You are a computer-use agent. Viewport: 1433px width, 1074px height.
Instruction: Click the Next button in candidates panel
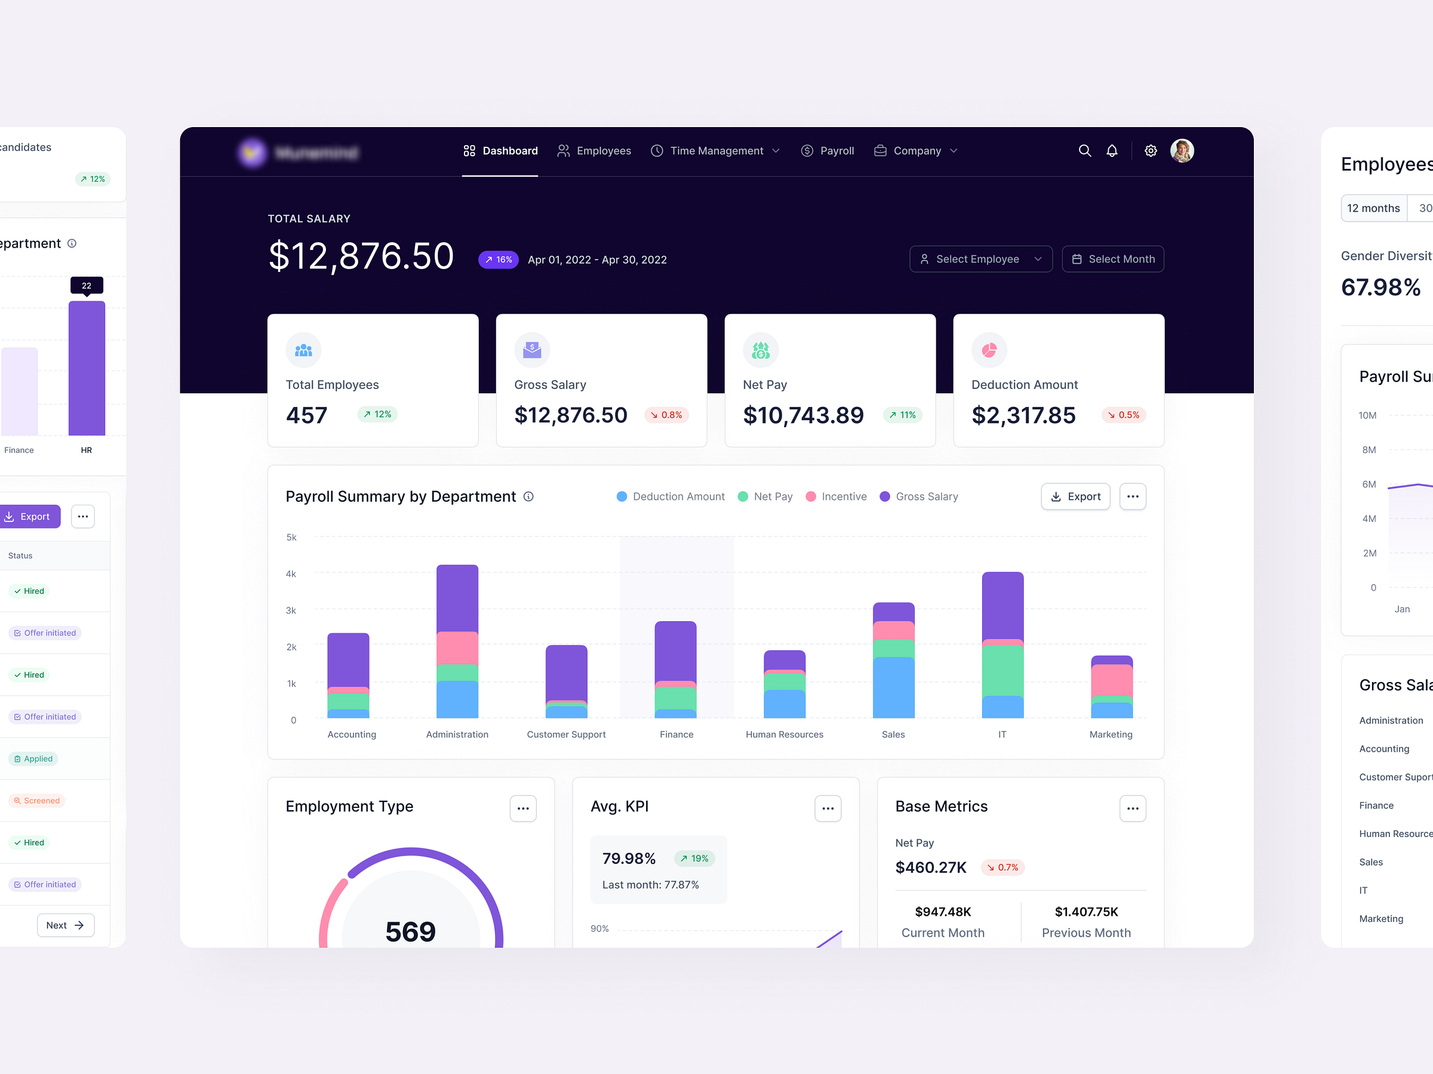click(x=66, y=925)
